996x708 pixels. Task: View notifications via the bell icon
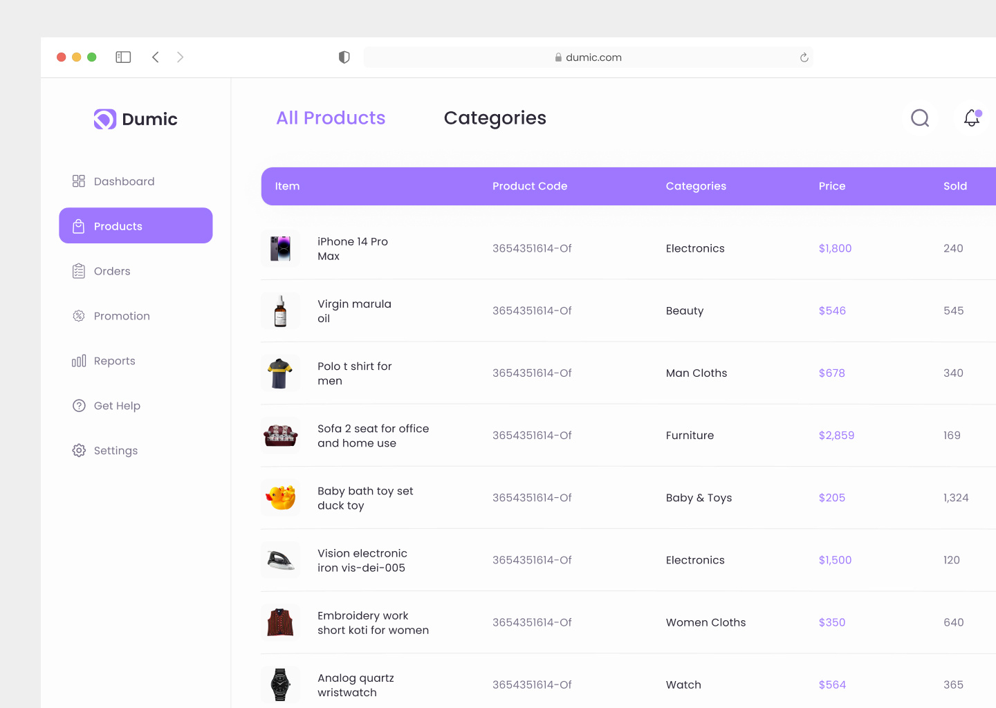coord(971,118)
